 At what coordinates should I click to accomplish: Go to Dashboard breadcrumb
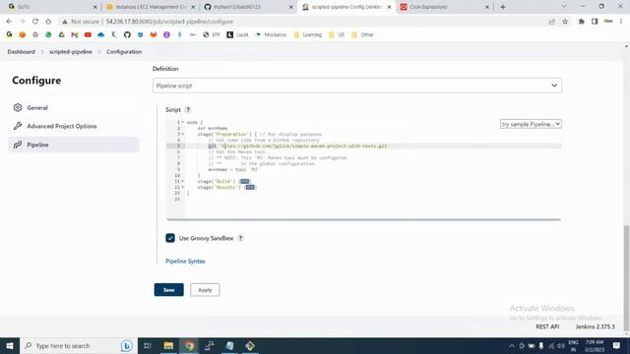22,52
